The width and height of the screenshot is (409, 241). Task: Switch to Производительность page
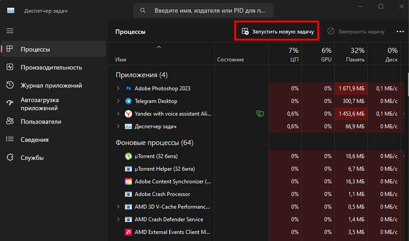(53, 67)
